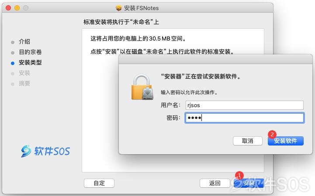Click the 取消 button in the password dialog
This screenshot has height=196, width=315.
click(x=247, y=141)
